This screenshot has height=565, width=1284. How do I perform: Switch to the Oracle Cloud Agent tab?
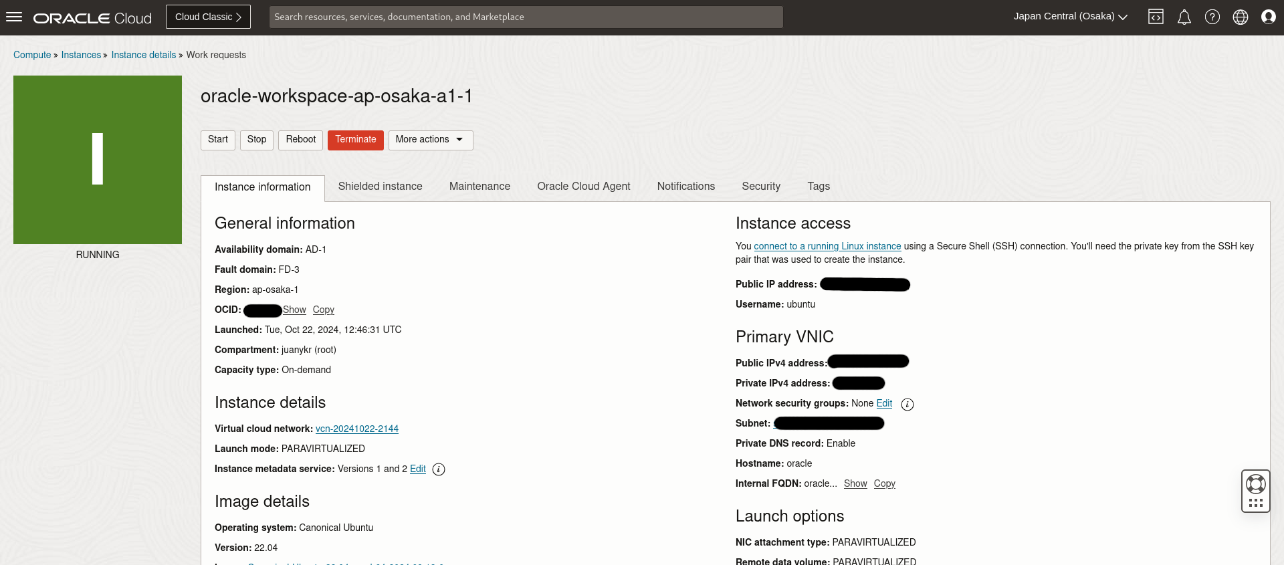[x=584, y=187]
